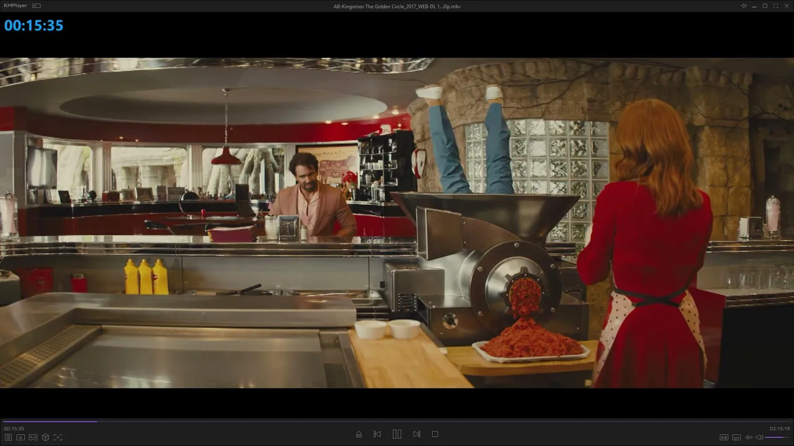
Task: Enable the VR mode icon
Action: [x=33, y=437]
